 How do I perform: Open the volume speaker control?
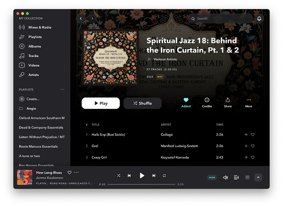(225, 177)
